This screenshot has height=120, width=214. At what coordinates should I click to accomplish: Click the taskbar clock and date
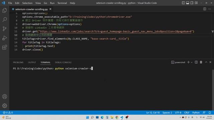point(209,117)
